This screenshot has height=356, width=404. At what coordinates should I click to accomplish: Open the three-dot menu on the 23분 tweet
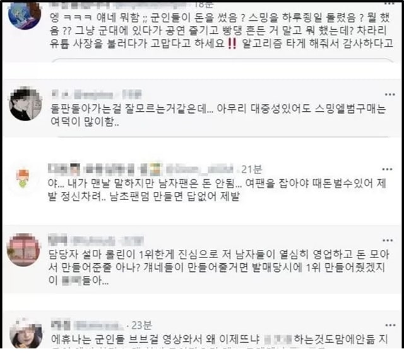pos(390,325)
